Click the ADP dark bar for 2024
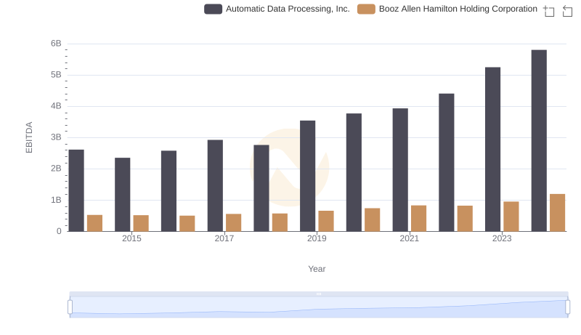The height and width of the screenshot is (335, 581). coord(539,140)
